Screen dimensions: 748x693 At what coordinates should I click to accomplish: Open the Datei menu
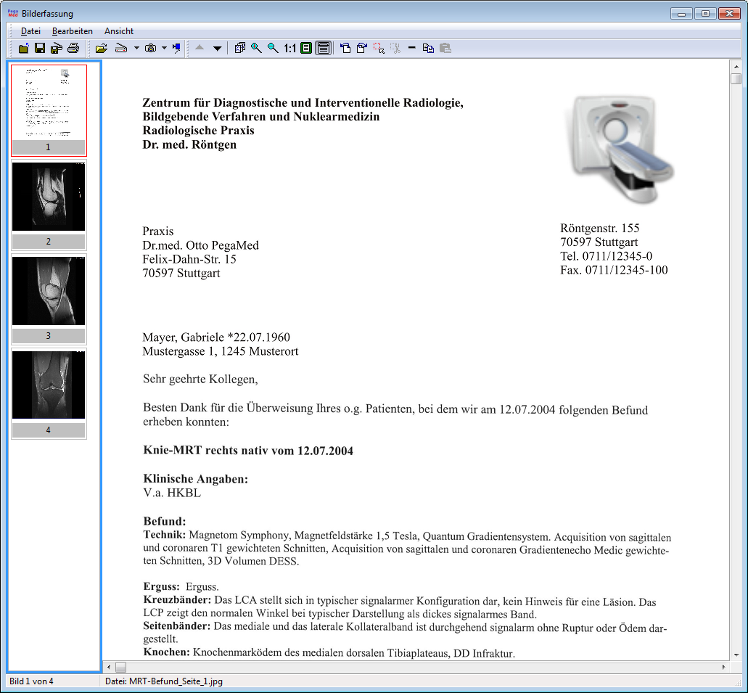click(30, 31)
